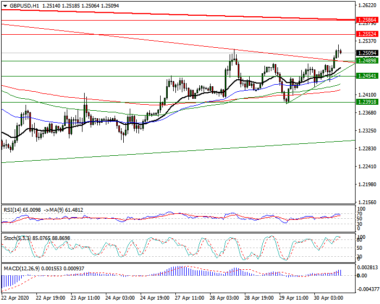This screenshot has height=304, width=380.
Task: Click the 22 Apr 19:00 time label
Action: (x=50, y=297)
